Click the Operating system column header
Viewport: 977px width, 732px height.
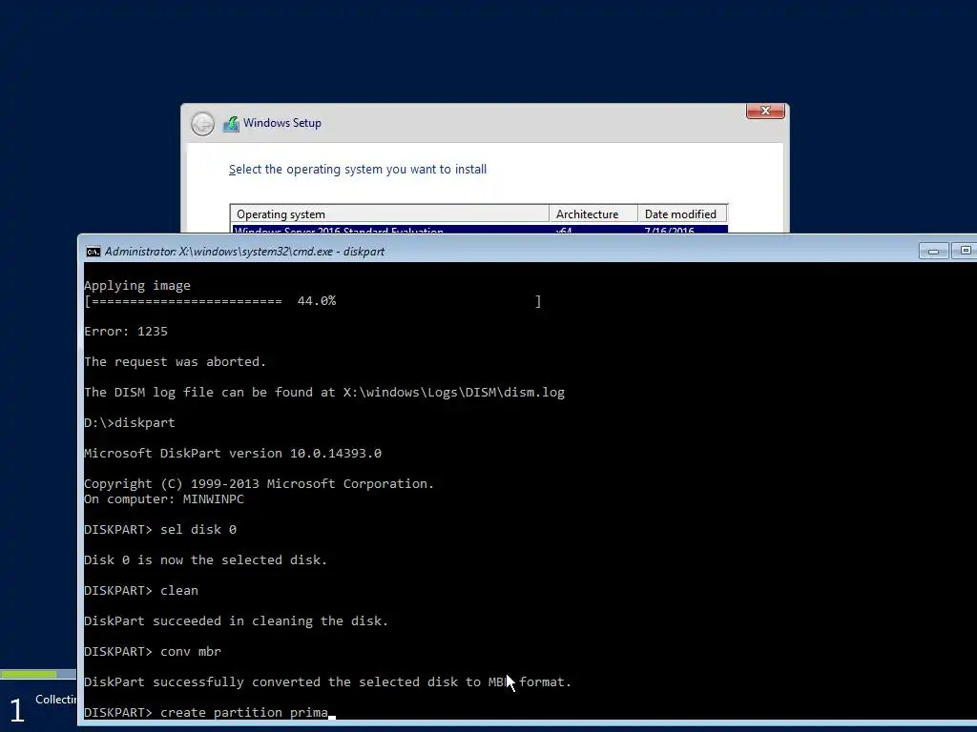tap(389, 214)
